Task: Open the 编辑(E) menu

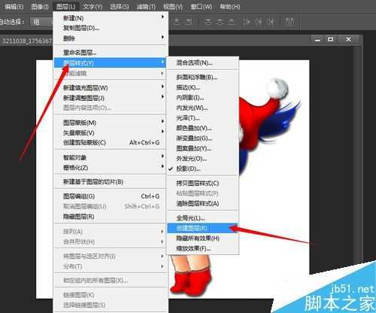Action: tap(14, 7)
